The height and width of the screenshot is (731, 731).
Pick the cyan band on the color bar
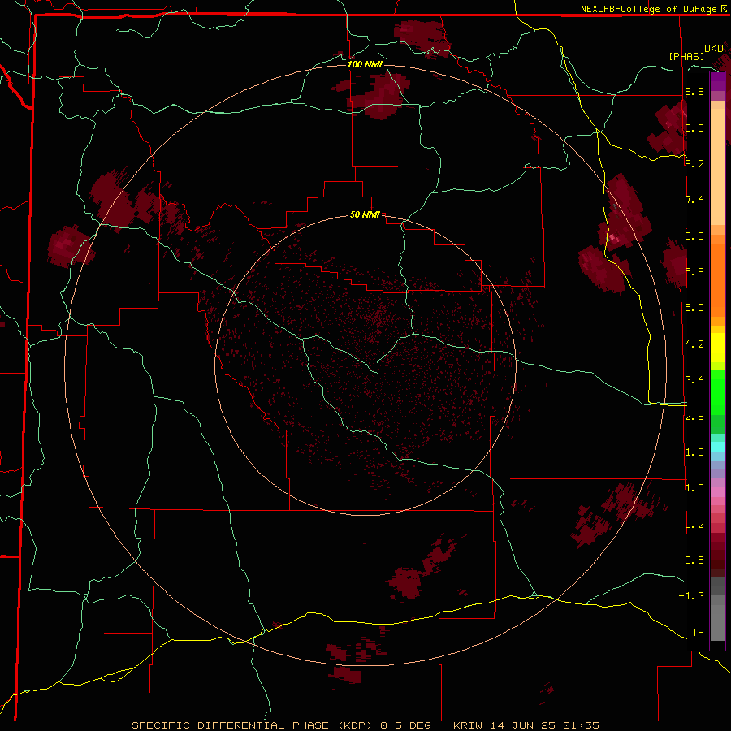717,447
